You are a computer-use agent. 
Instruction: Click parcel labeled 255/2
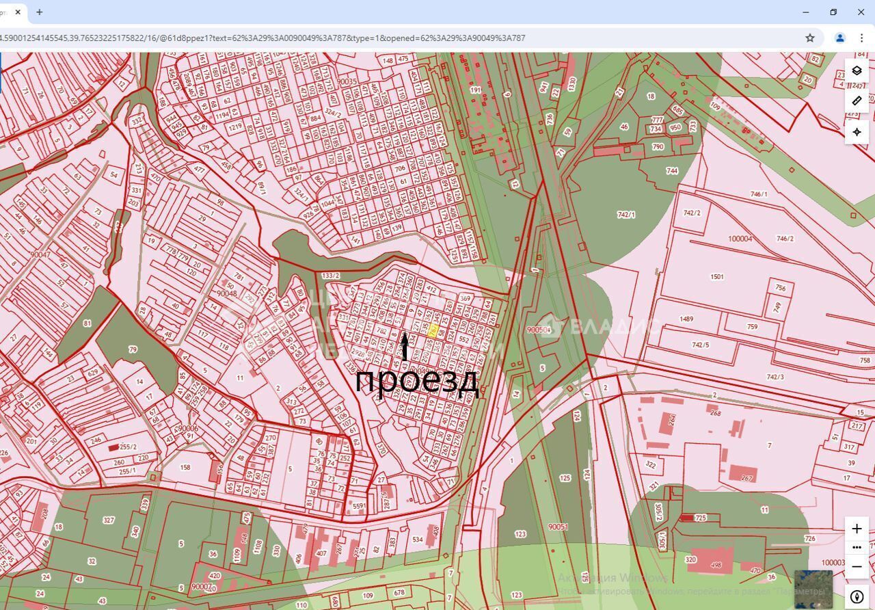point(129,447)
